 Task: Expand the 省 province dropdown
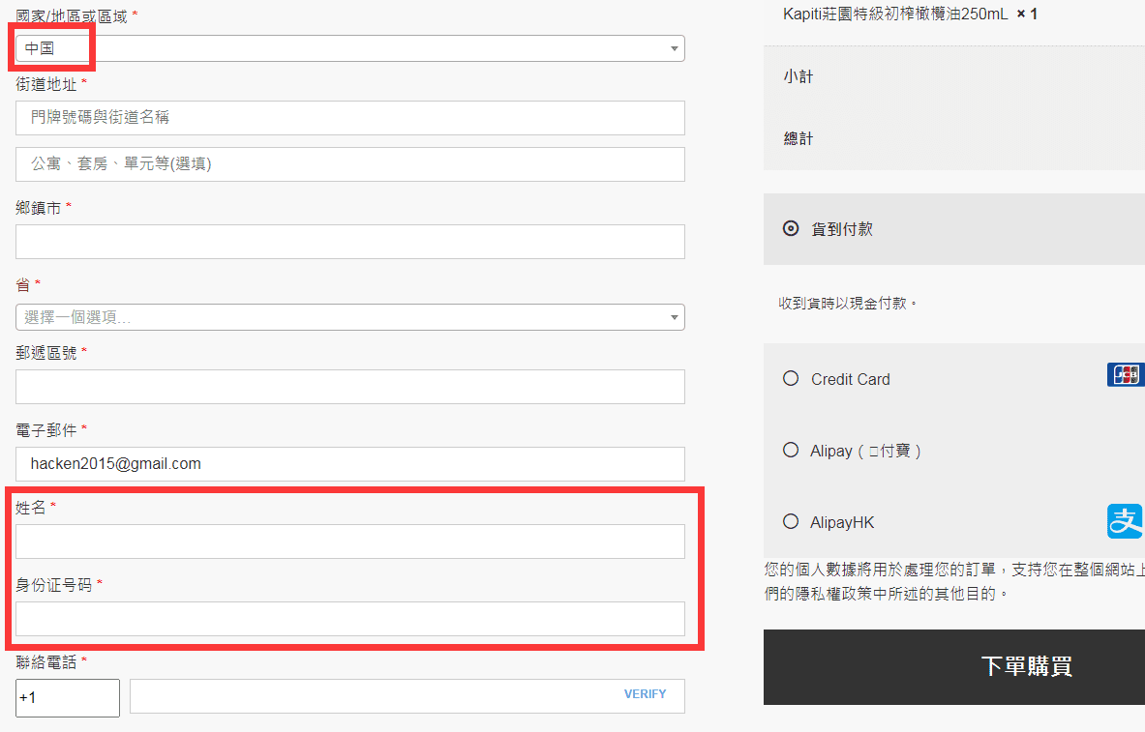click(x=349, y=317)
